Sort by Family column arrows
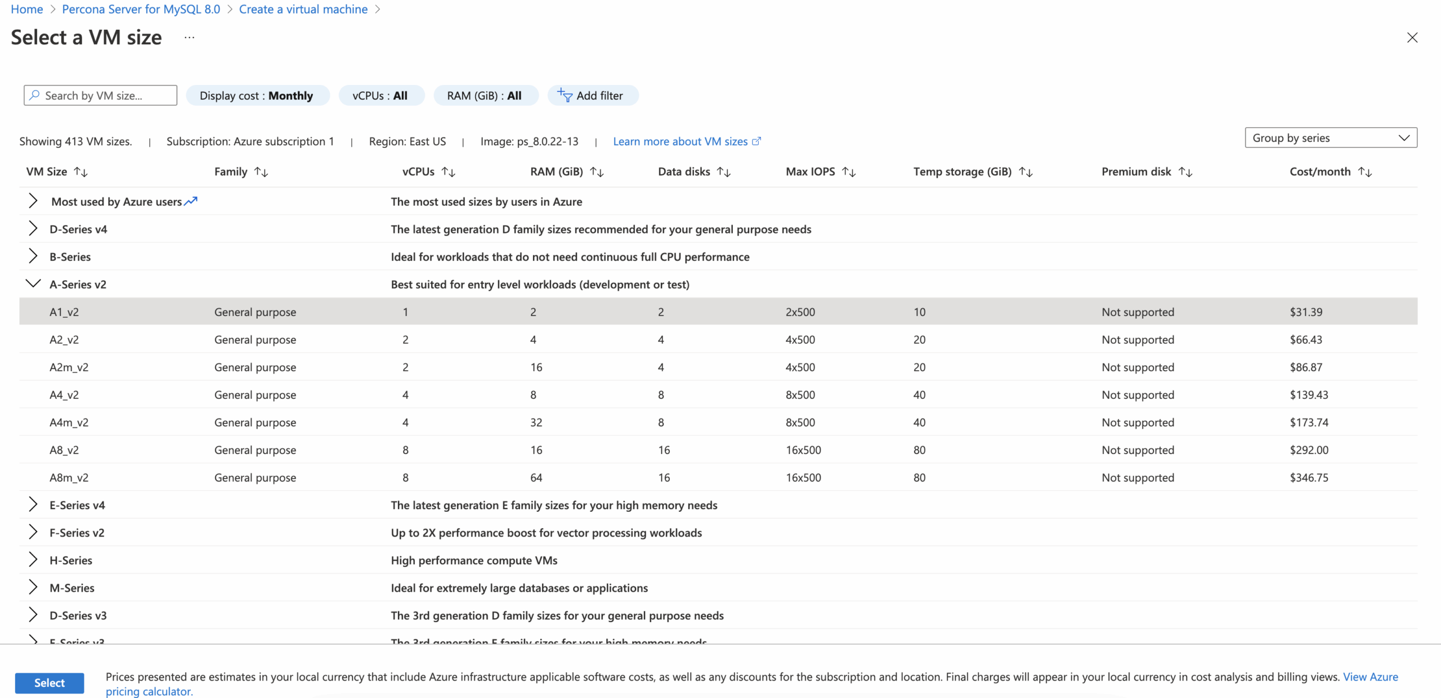The height and width of the screenshot is (698, 1441). pyautogui.click(x=261, y=172)
